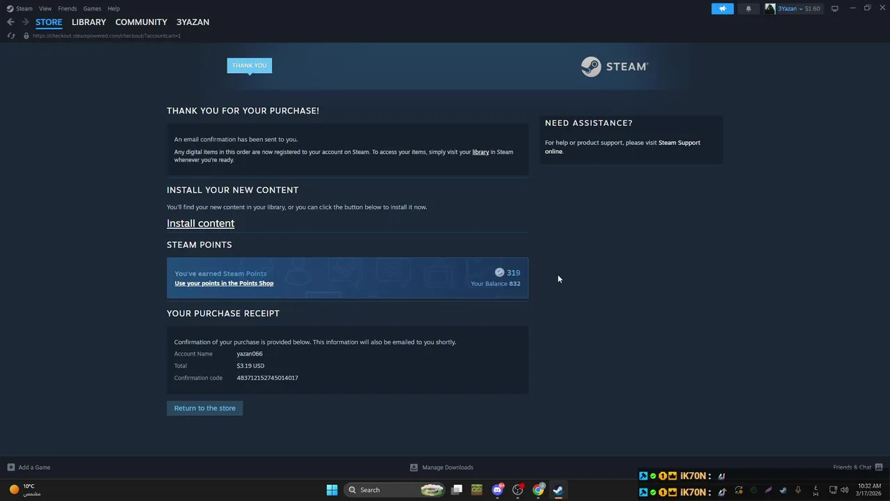Open the Games menu
Screen dimensions: 890x501
[92, 8]
